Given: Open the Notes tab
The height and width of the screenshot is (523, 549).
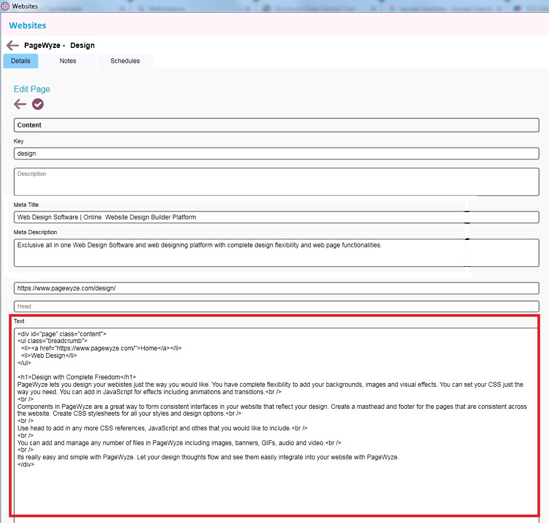Looking at the screenshot, I should click(68, 61).
